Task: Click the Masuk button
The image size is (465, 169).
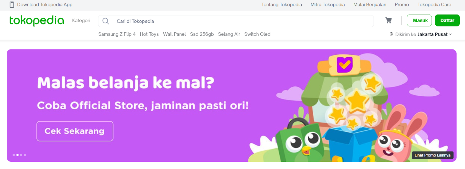Action: (419, 20)
